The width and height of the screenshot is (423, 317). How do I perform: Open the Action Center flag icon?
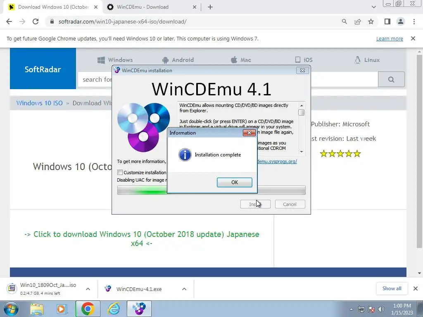point(371,309)
